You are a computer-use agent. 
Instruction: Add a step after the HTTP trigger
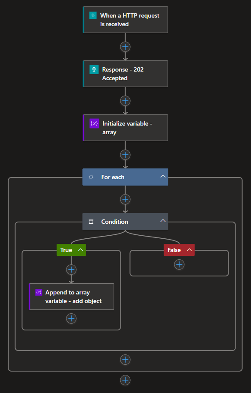(x=125, y=47)
